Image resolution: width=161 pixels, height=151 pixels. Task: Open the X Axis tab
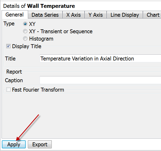pyautogui.click(x=74, y=15)
